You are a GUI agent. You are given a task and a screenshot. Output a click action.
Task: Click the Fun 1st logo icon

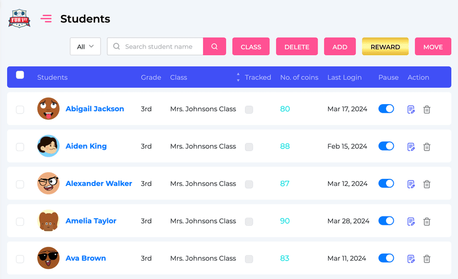(19, 19)
